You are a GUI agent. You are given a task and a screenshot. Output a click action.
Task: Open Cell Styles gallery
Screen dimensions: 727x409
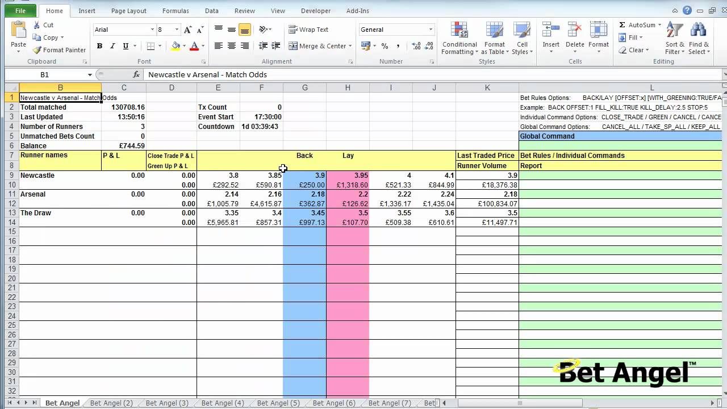click(x=522, y=38)
